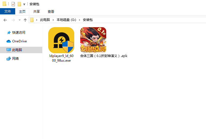This screenshot has width=206, height=139.
Task: Open the ldplayer9 installer exe file
Action: (61, 40)
